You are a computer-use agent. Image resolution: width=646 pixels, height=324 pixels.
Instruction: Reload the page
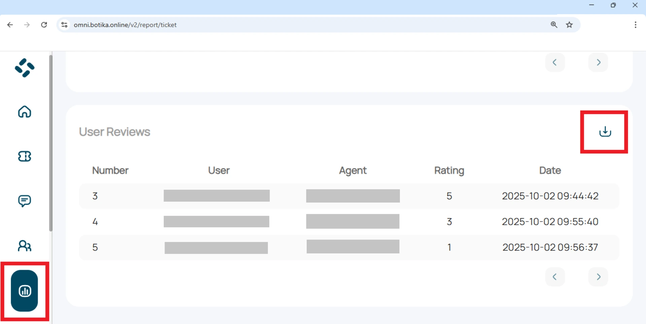click(44, 25)
